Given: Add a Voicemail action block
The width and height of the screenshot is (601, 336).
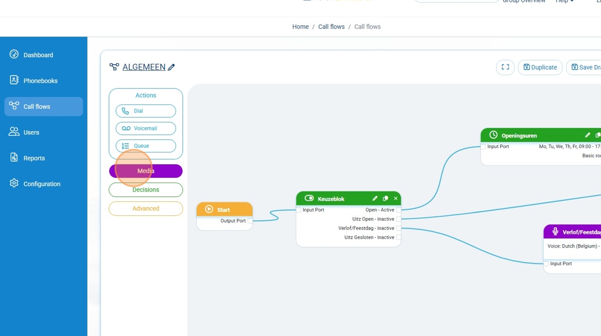Looking at the screenshot, I should (x=146, y=128).
